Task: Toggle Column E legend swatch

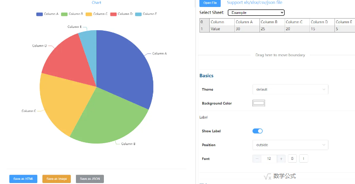Action: pyautogui.click(x=138, y=14)
